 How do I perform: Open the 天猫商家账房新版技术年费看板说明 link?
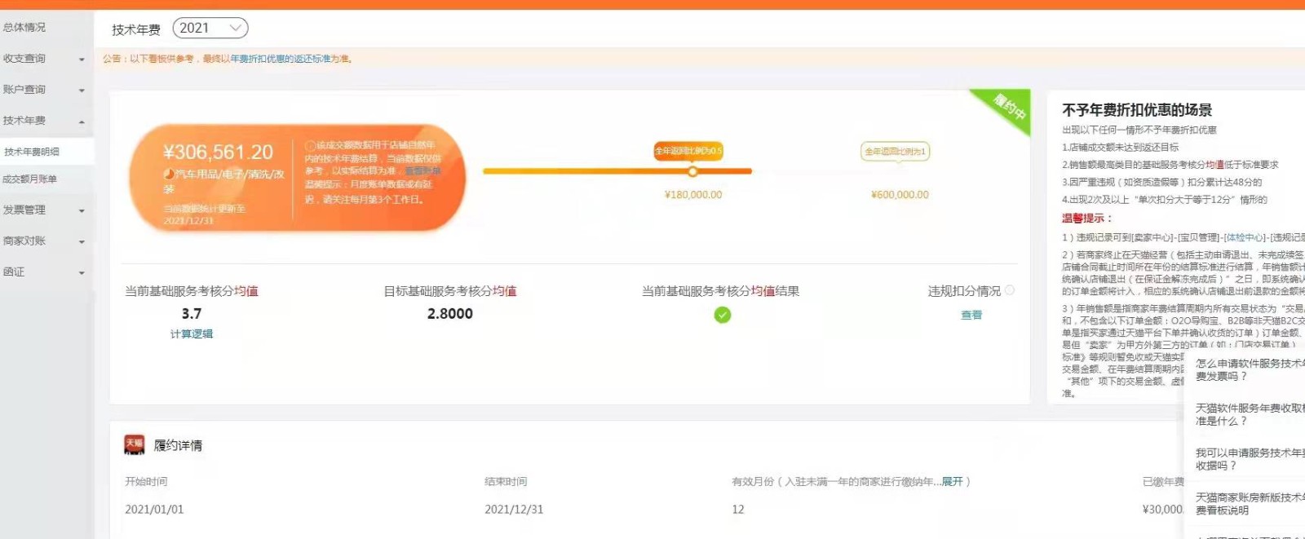point(1250,504)
